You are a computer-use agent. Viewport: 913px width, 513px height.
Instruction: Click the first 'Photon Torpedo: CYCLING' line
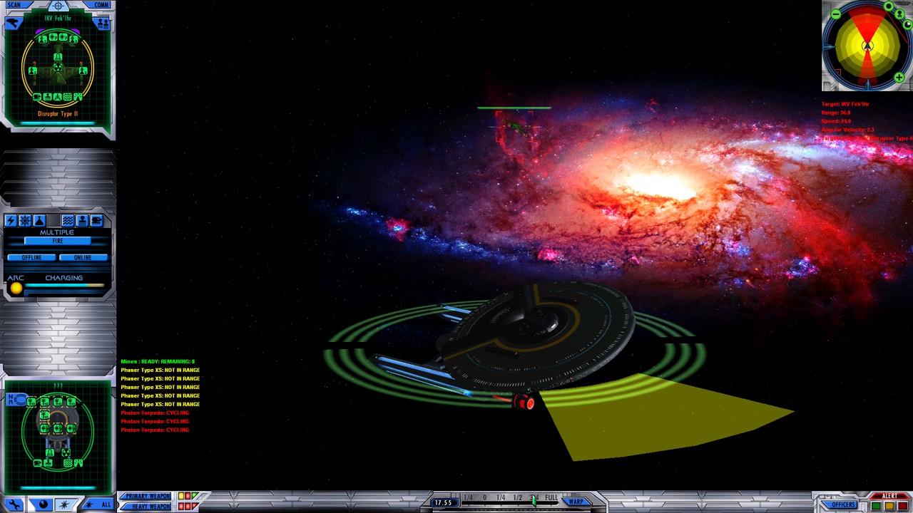[155, 413]
